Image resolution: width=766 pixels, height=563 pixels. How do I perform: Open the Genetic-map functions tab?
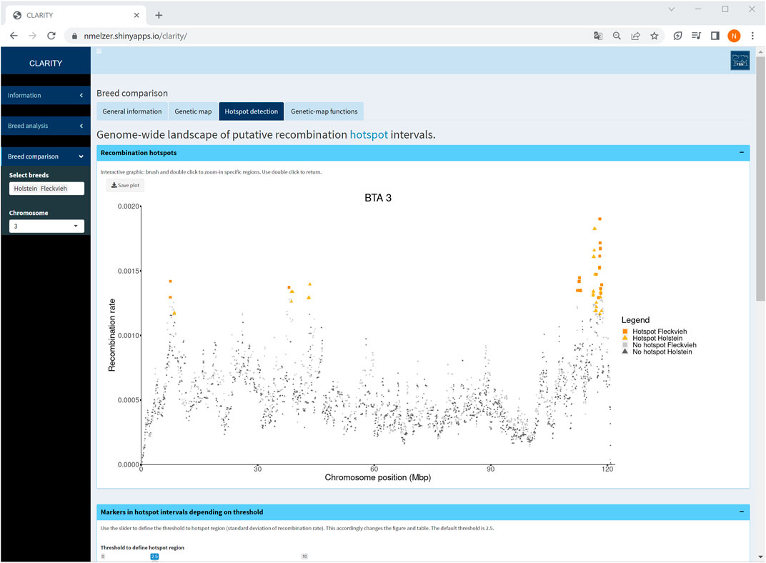coord(324,111)
